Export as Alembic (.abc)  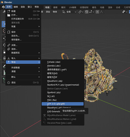pyautogui.click(x=63, y=66)
